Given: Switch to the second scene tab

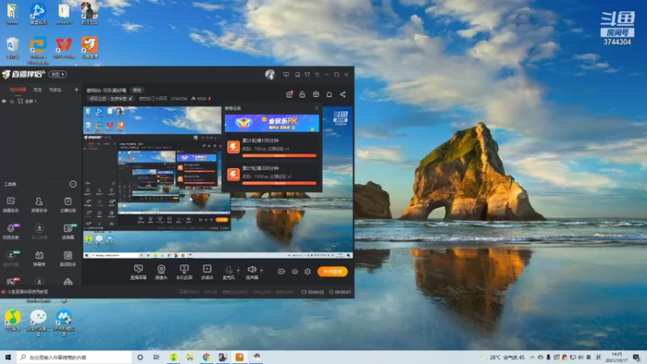Looking at the screenshot, I should tap(37, 90).
